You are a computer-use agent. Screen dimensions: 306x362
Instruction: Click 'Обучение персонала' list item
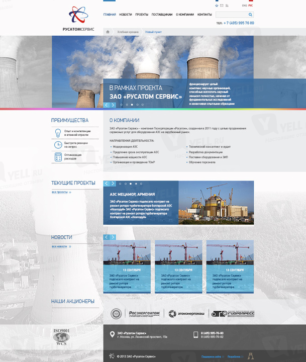[202, 162]
